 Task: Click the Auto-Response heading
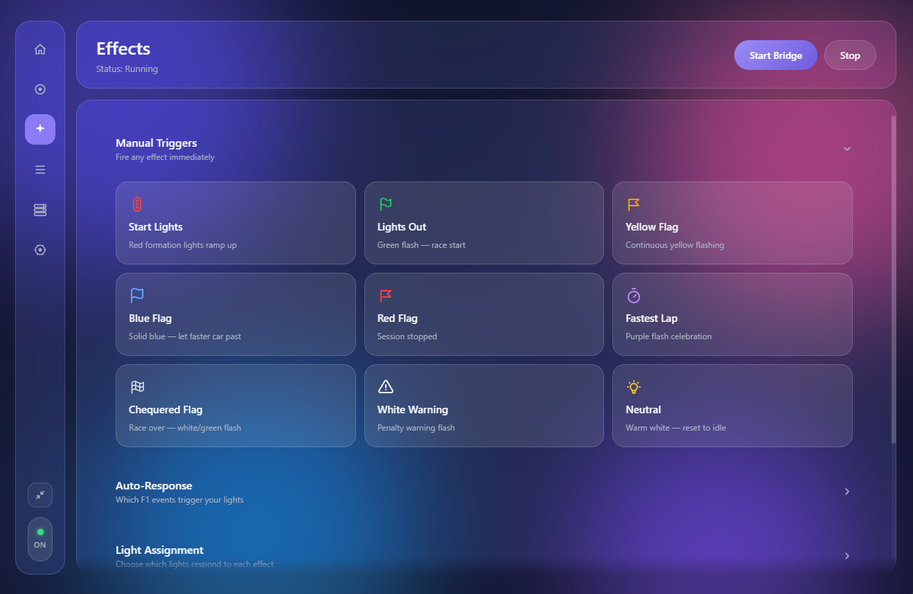(154, 486)
